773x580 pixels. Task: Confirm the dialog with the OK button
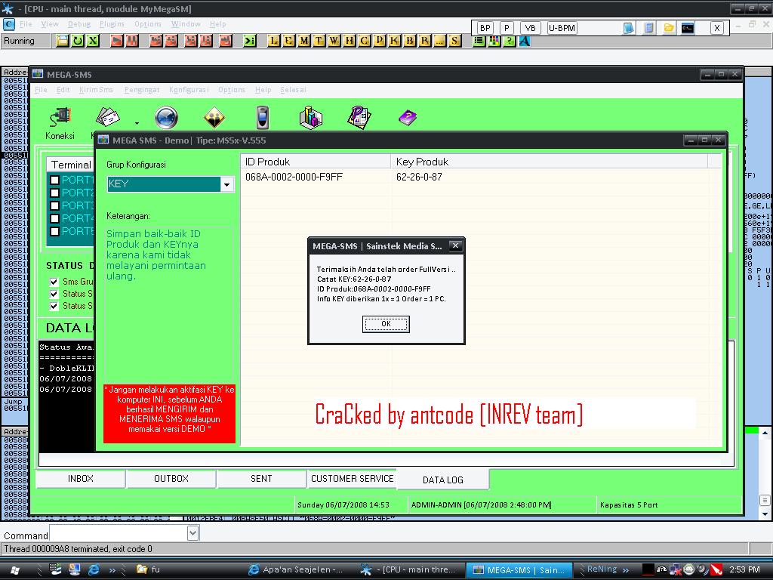[386, 324]
